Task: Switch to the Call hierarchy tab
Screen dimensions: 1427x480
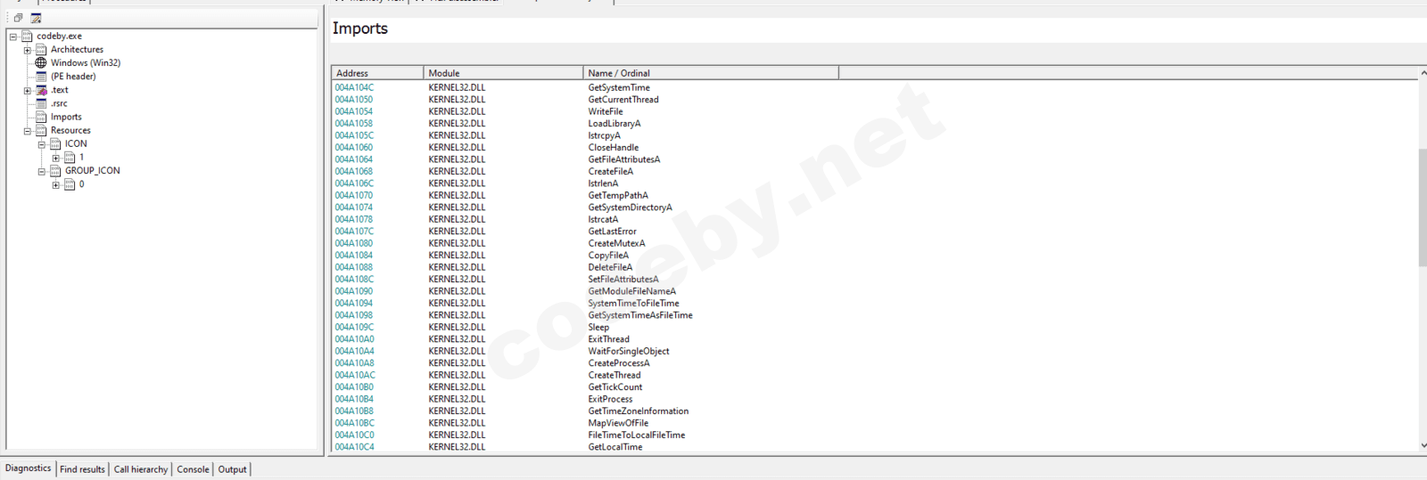Action: point(140,469)
